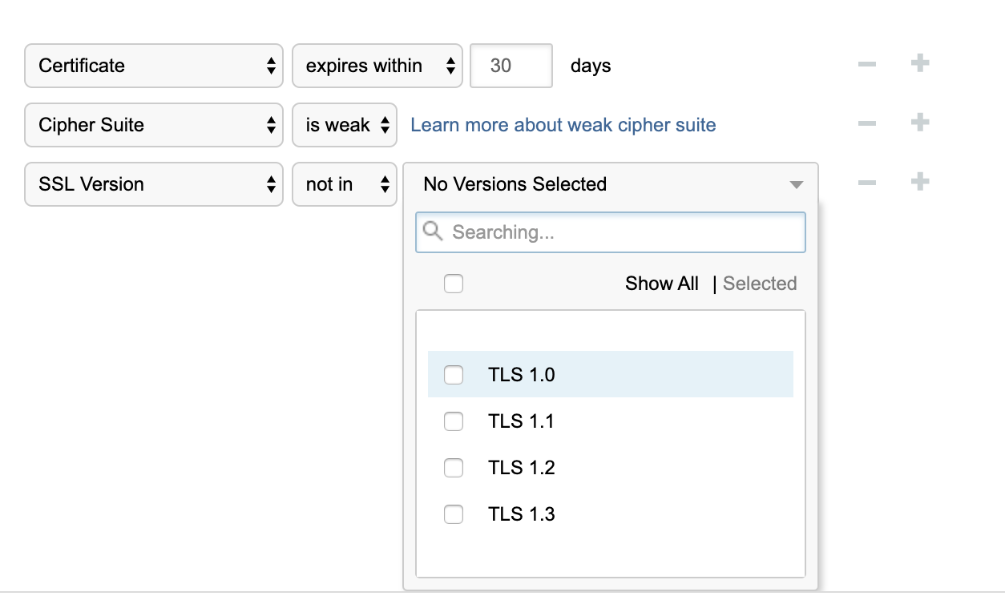1005x596 pixels.
Task: Collapse the No Versions Selected dropdown
Action: coord(611,184)
